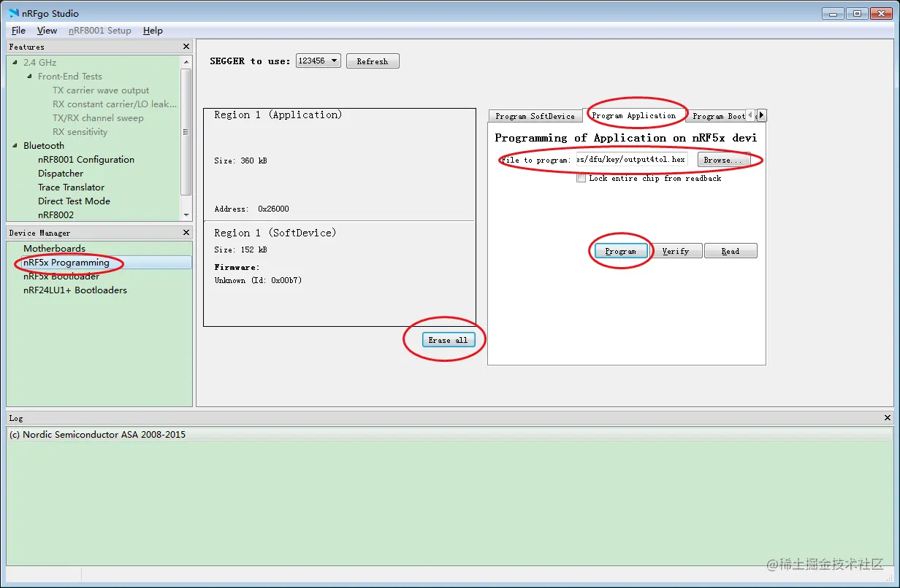Switch to Program Application tab
Image resolution: width=900 pixels, height=588 pixels.
(633, 115)
